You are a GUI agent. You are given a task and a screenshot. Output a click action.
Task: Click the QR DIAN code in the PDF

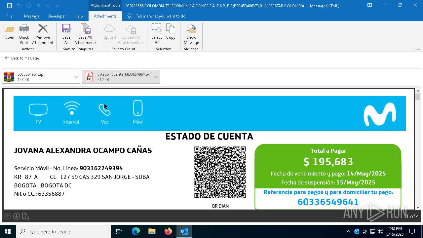point(220,172)
